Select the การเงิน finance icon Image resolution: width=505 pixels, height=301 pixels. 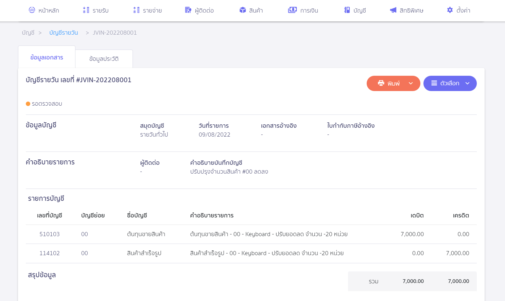(x=292, y=10)
